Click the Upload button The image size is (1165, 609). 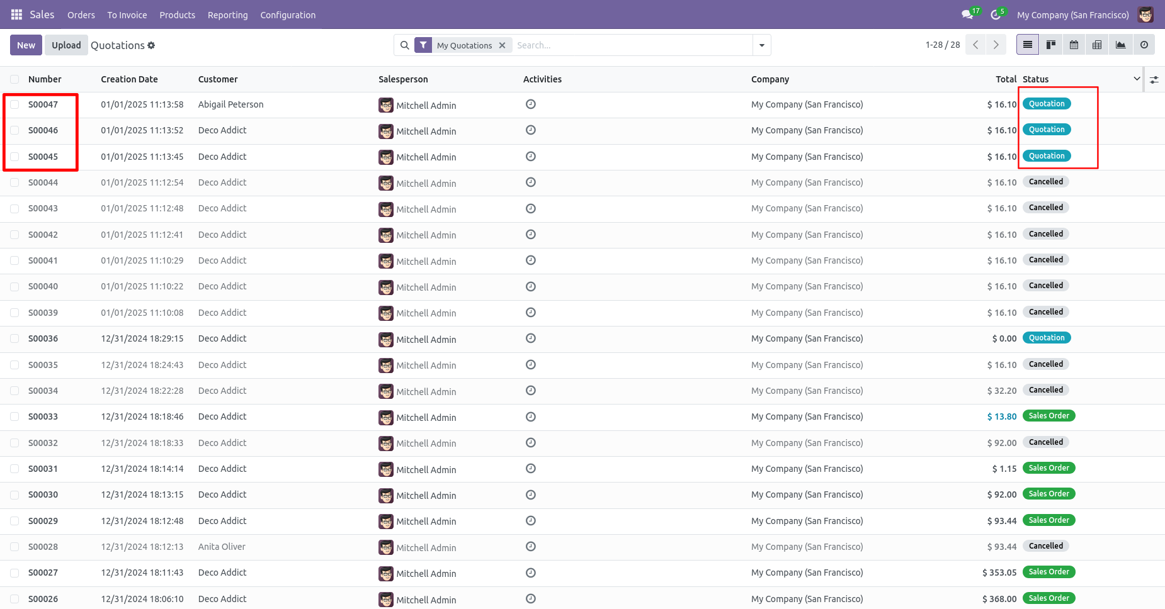(x=66, y=45)
